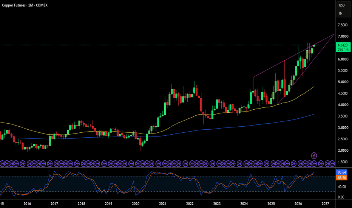Image resolution: width=352 pixels, height=208 pixels.
Task: Click the 7.5000 price axis label
Action: (x=343, y=25)
